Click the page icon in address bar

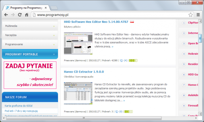pos(34,15)
